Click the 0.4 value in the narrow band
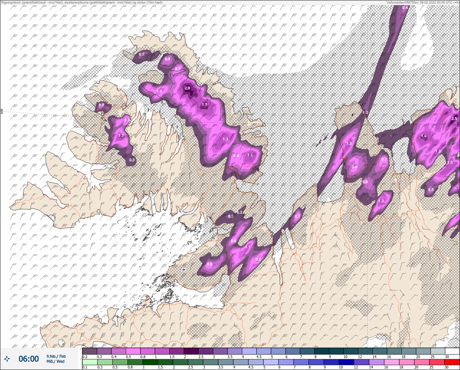460x370 pixels. (x=405, y=8)
